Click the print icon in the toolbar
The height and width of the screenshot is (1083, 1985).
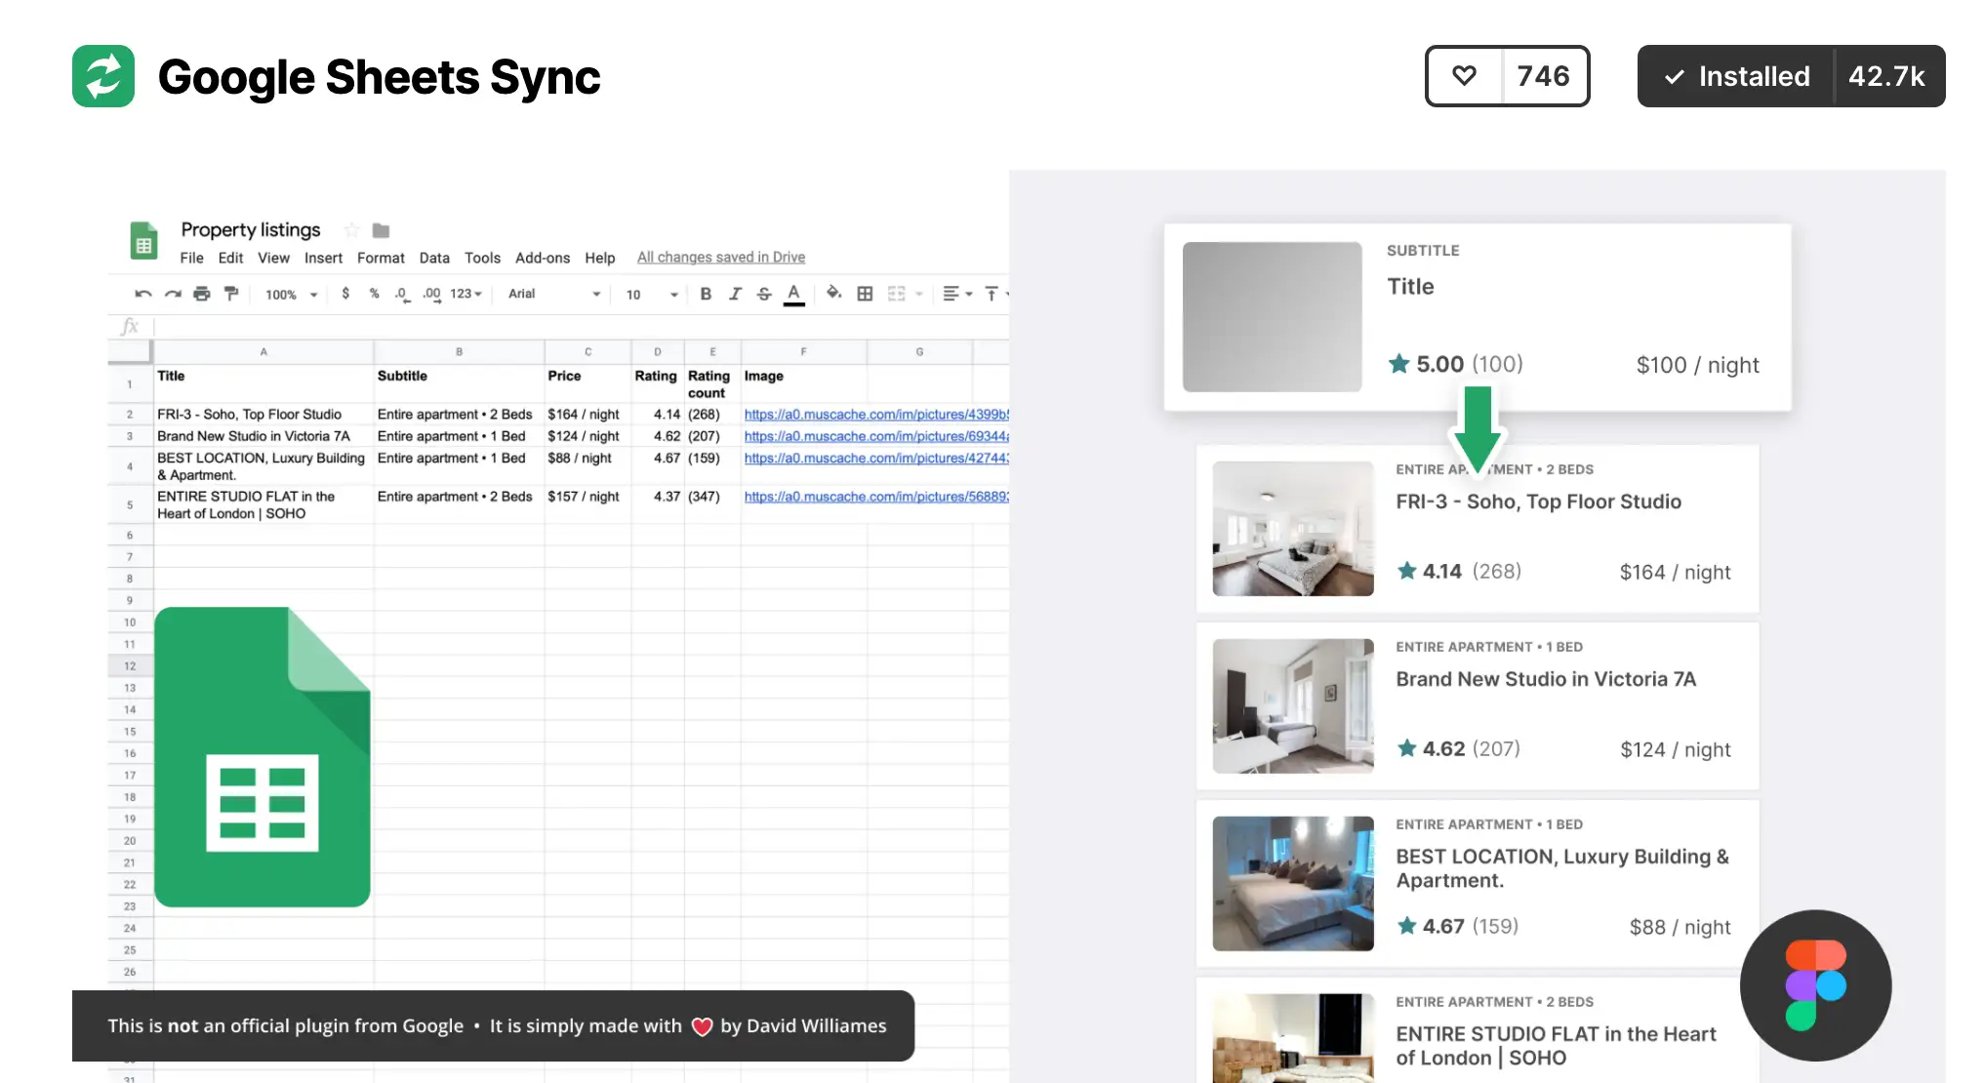202,294
